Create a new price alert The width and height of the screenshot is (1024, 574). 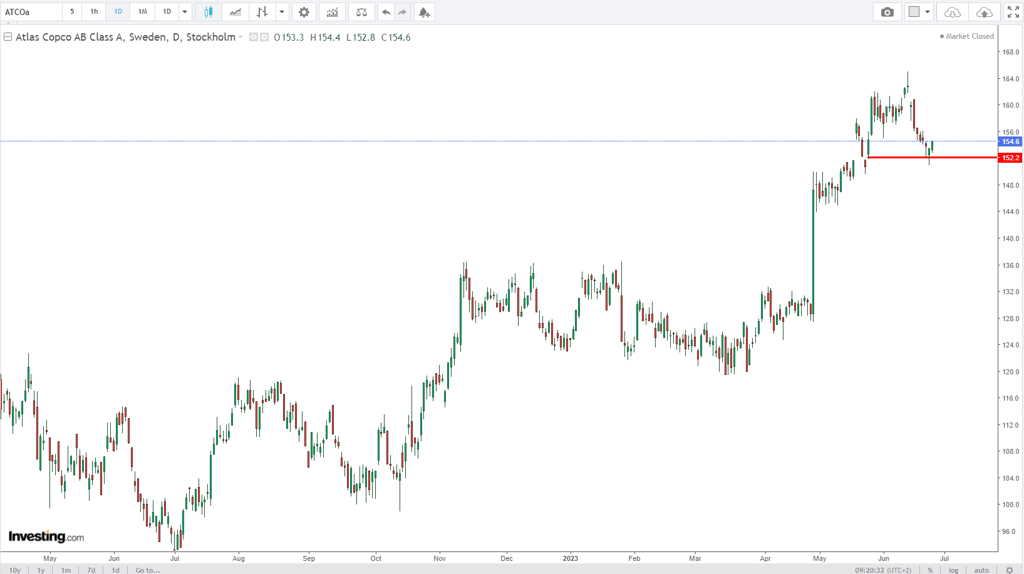[424, 12]
